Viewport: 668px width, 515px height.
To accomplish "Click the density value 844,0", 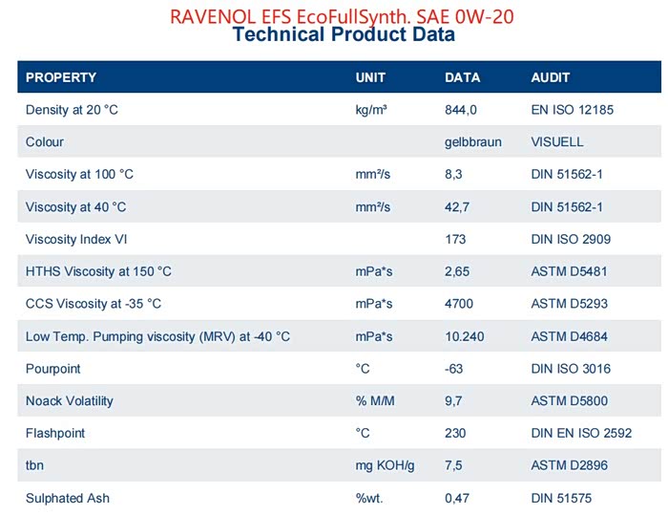I will [x=461, y=110].
